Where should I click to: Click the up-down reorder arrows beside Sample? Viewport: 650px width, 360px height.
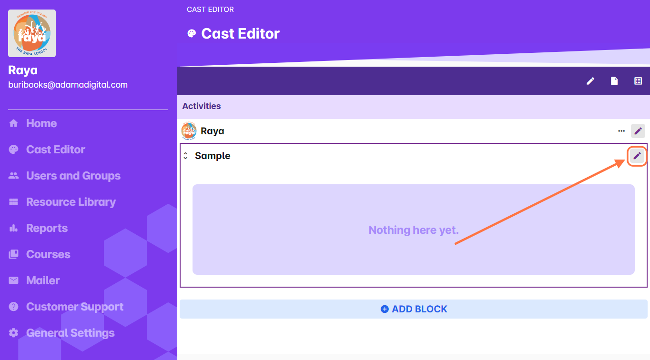click(185, 156)
